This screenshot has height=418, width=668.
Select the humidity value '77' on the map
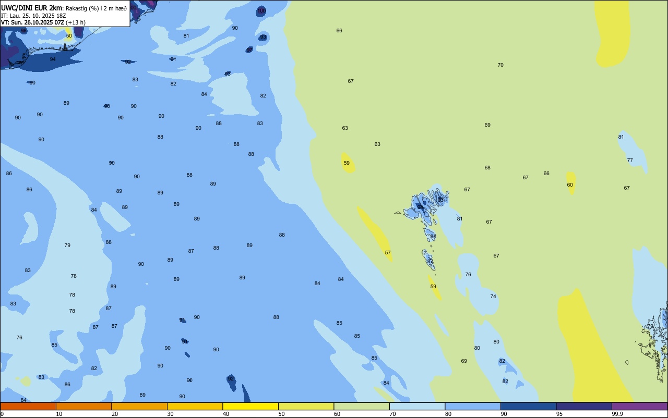click(630, 161)
